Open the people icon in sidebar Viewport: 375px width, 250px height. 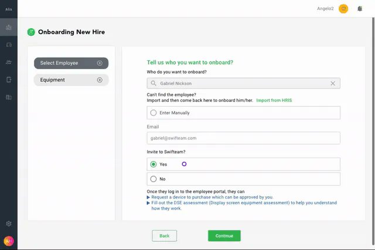[x=9, y=62]
